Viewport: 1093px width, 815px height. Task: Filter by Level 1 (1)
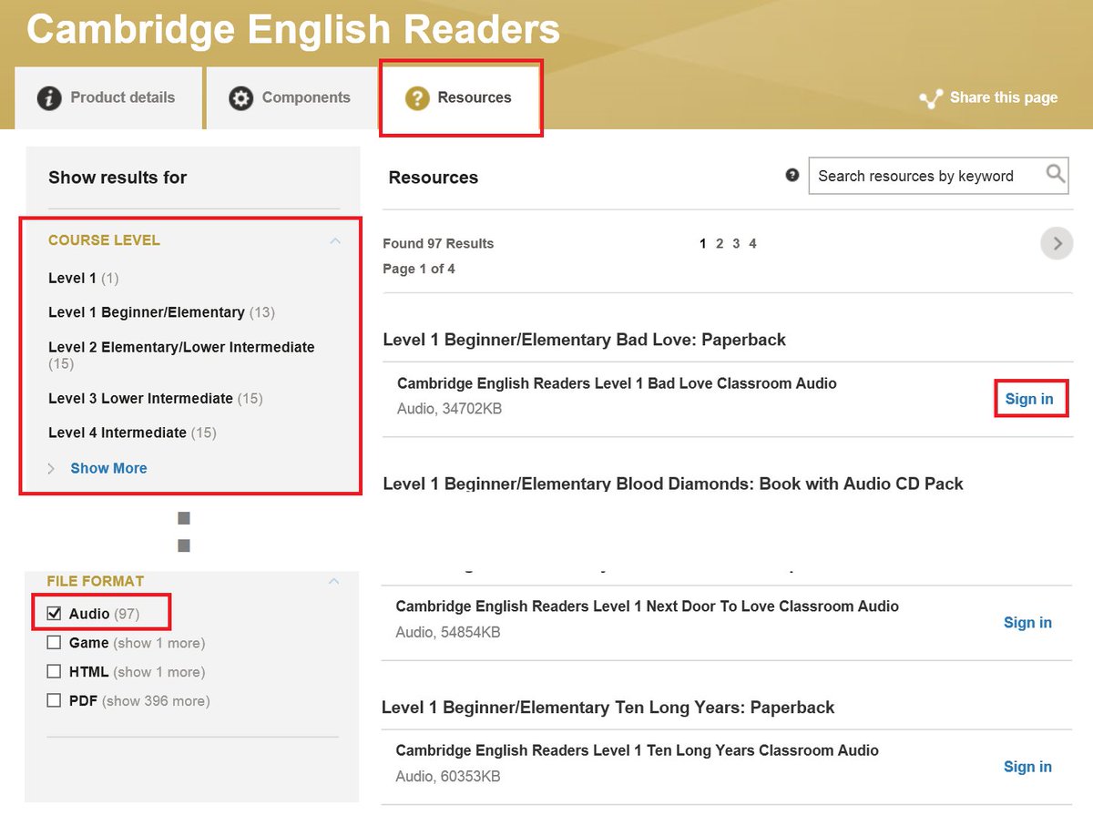[84, 278]
